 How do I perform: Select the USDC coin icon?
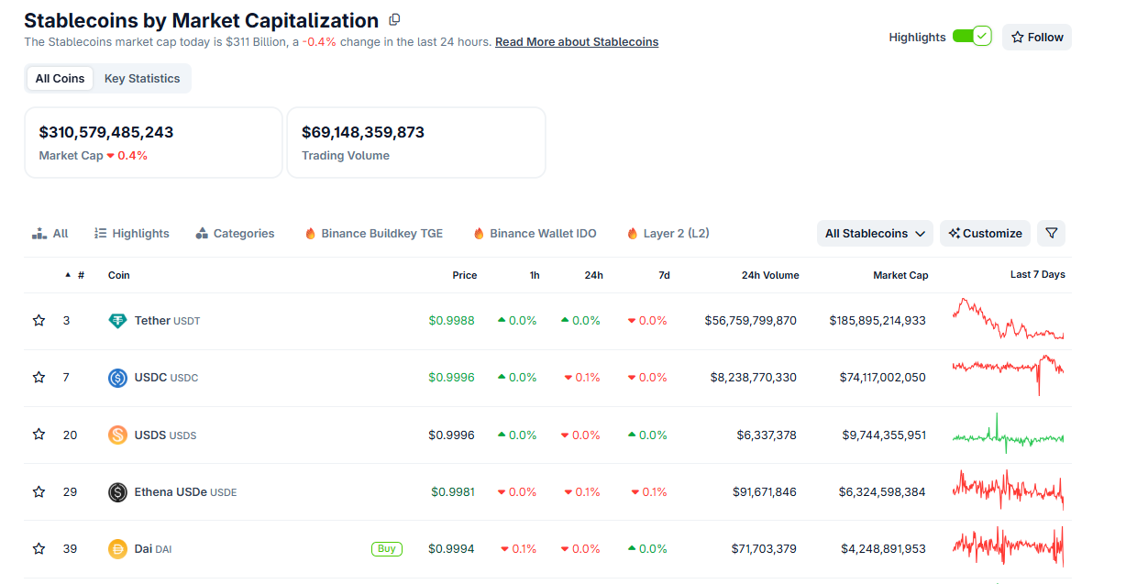(117, 377)
